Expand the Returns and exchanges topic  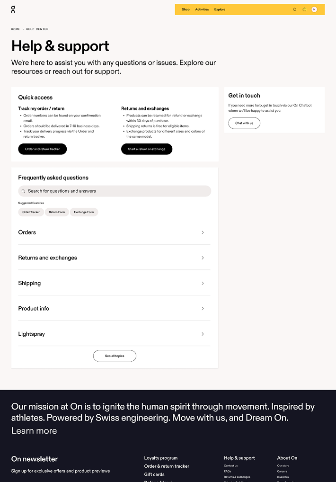(203, 258)
